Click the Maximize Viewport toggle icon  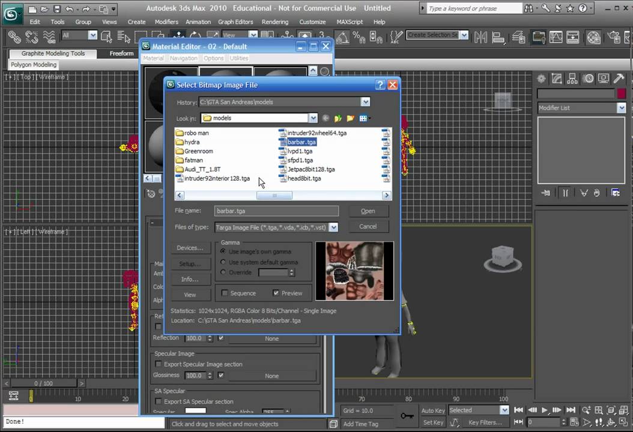point(623,422)
